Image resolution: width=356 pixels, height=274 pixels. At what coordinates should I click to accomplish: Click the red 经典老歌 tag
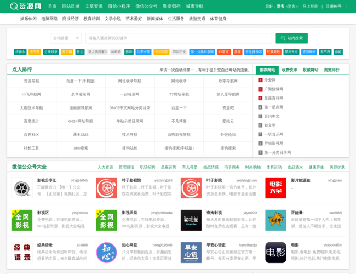click(x=273, y=52)
